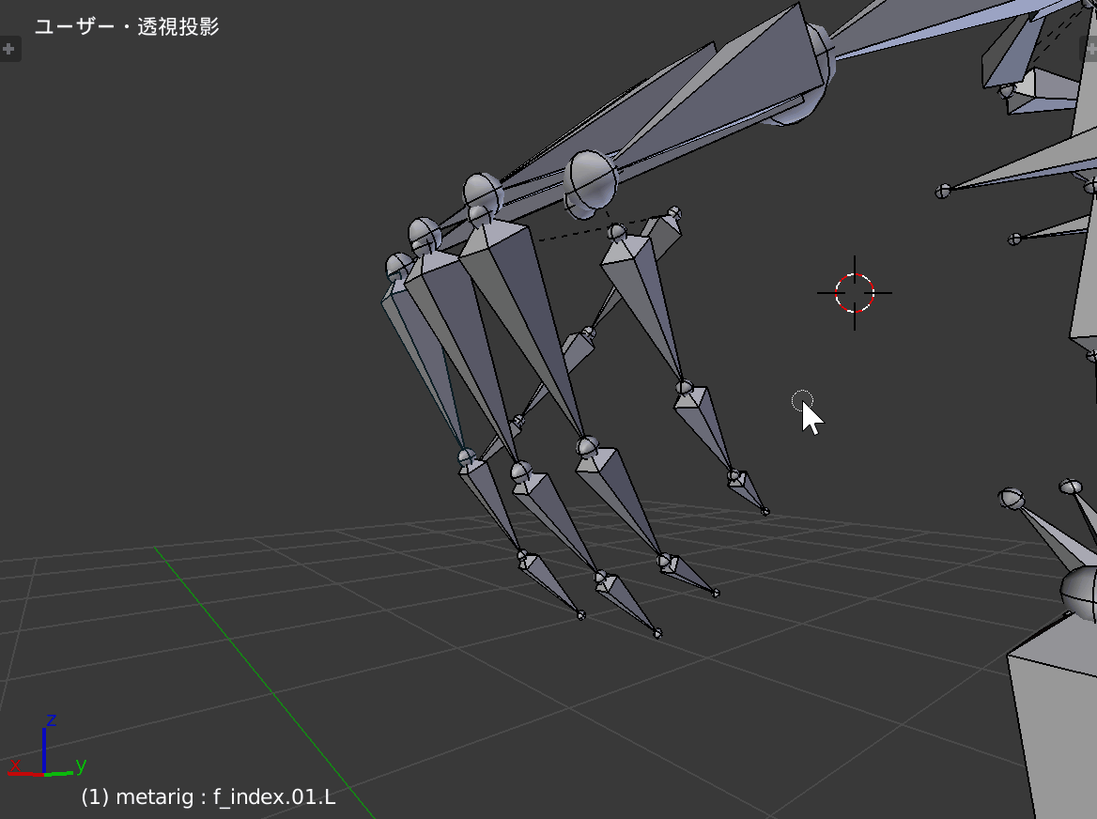Select the thumb's middle joint behind the fingers
This screenshot has width=1097, height=819.
(588, 332)
